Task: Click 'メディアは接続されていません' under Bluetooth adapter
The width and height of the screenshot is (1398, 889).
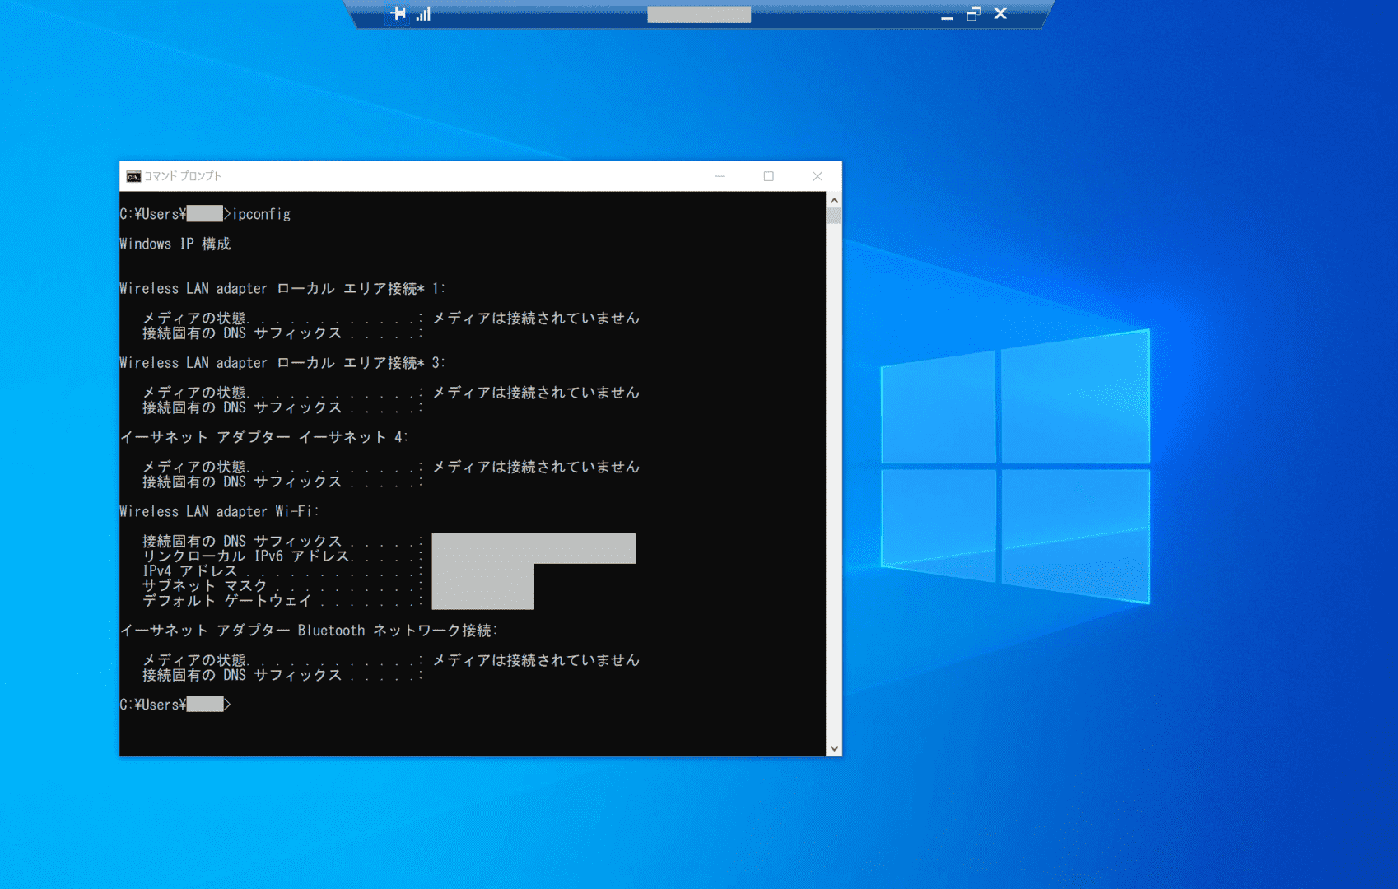Action: 537,660
